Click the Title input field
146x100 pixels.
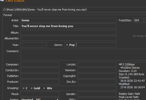[68, 26]
